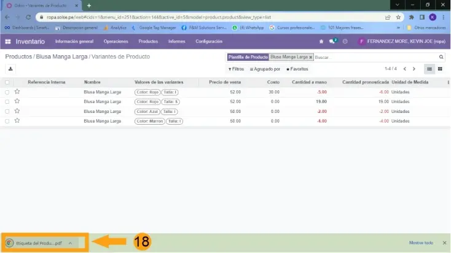Click Mostrar todo in downloads bar
Image resolution: width=451 pixels, height=253 pixels.
click(420, 243)
